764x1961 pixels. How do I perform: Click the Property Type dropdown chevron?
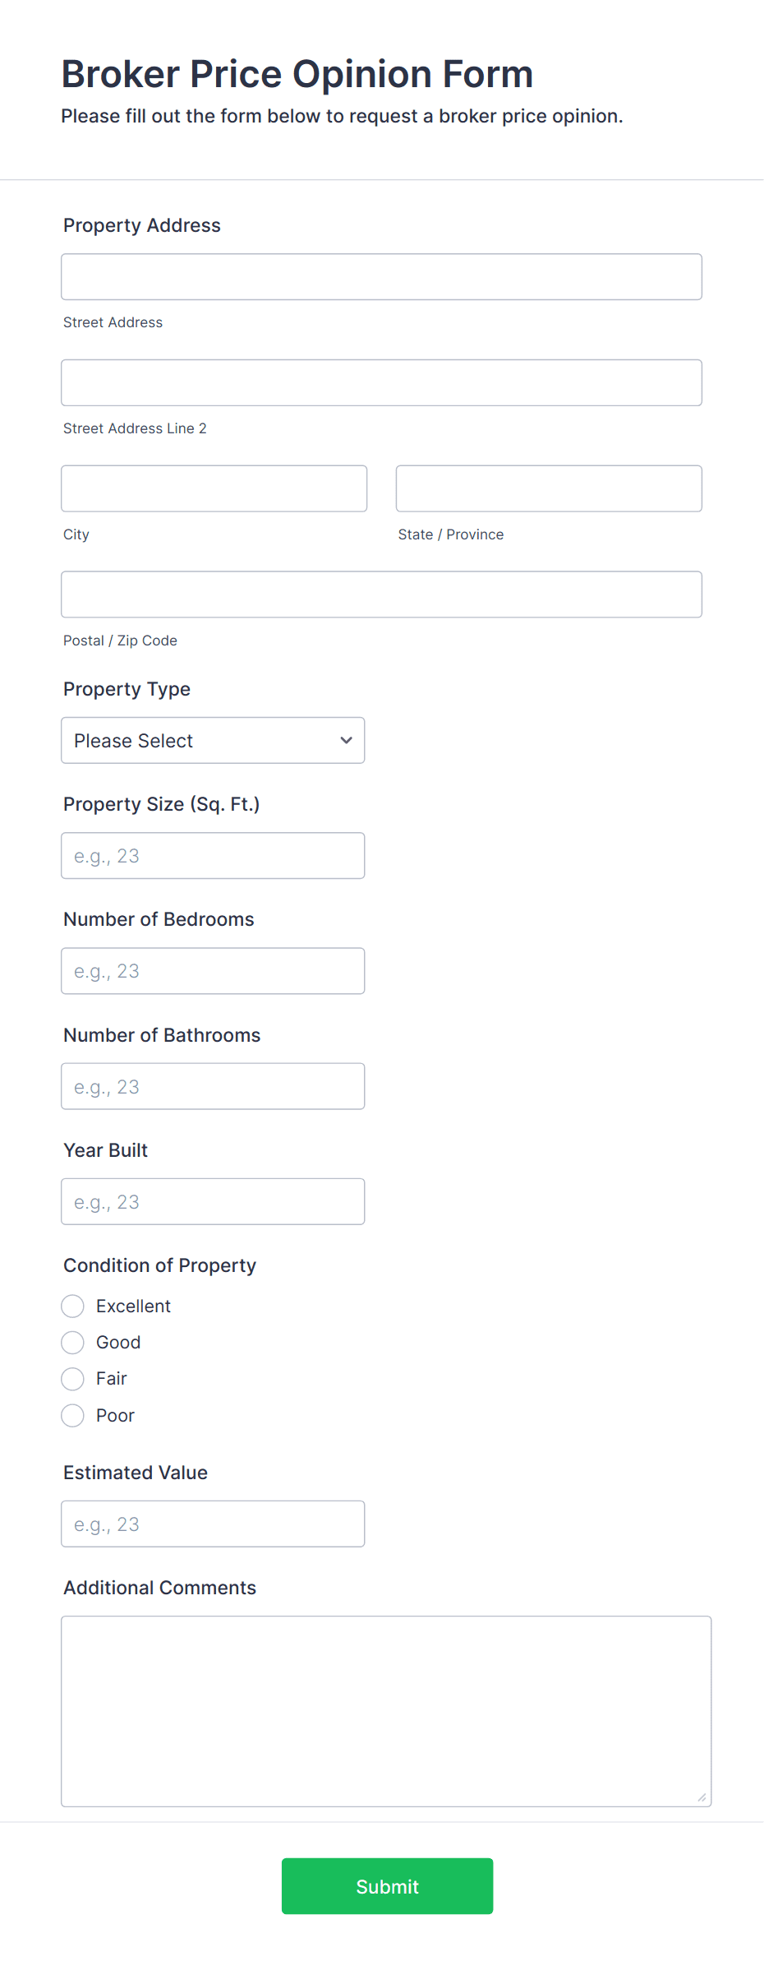point(345,740)
